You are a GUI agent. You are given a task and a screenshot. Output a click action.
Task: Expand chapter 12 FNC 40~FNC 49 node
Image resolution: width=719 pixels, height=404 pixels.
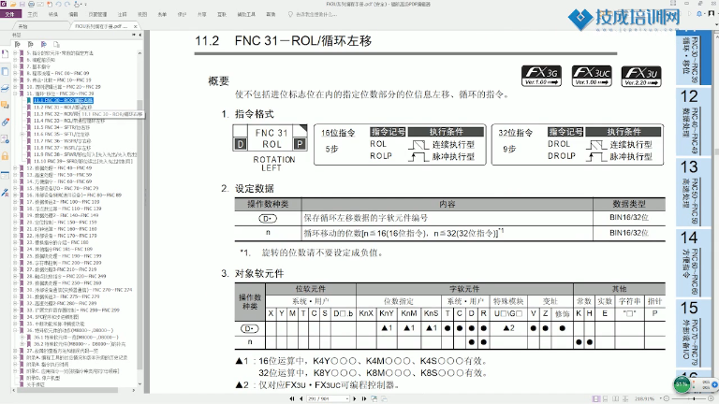pyautogui.click(x=15, y=168)
